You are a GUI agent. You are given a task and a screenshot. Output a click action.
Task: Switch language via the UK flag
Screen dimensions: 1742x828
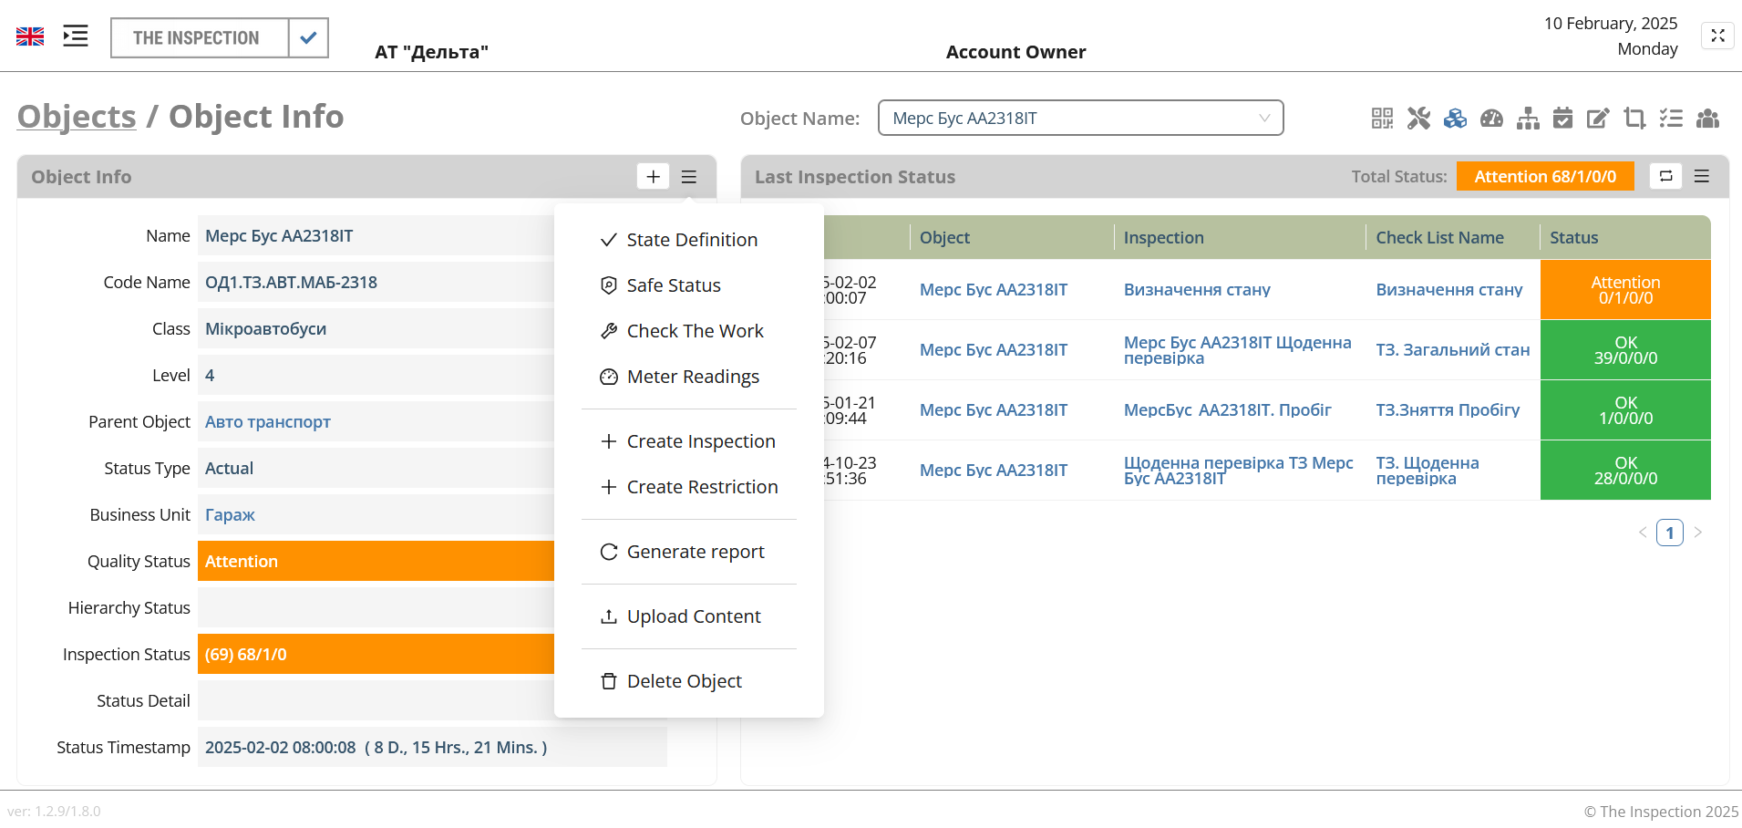click(x=30, y=36)
